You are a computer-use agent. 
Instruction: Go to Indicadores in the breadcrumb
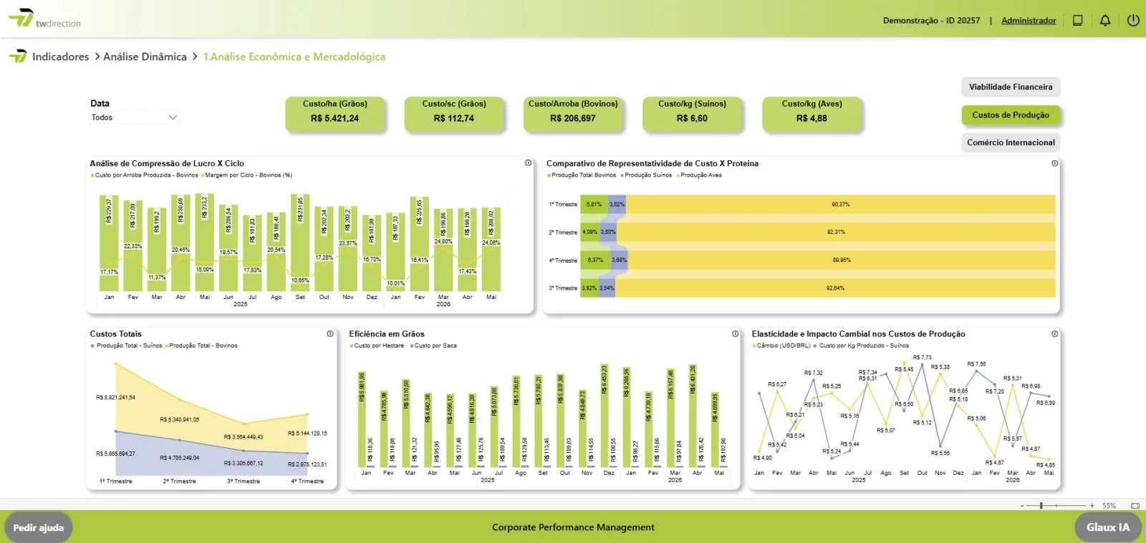click(61, 57)
